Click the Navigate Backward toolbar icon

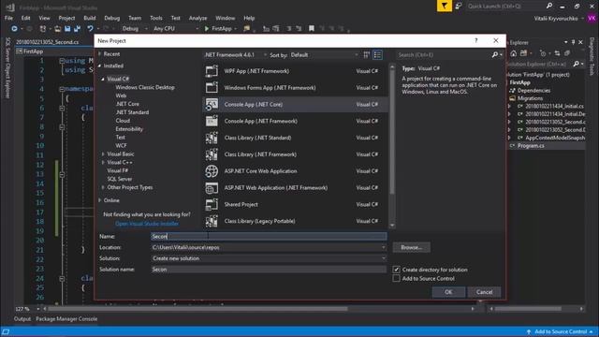point(14,29)
